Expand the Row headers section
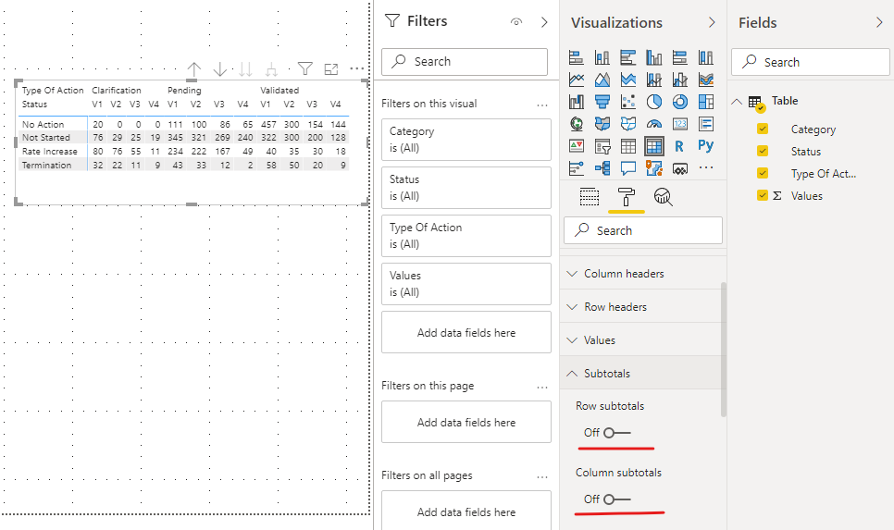Viewport: 894px width, 530px height. coord(643,306)
